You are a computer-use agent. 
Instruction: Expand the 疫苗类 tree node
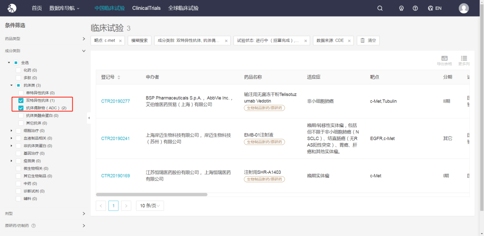(11, 161)
